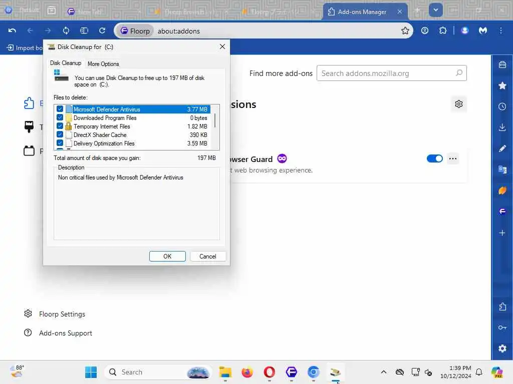Show hidden system tray icons chevron
This screenshot has height=384, width=513.
(384, 372)
